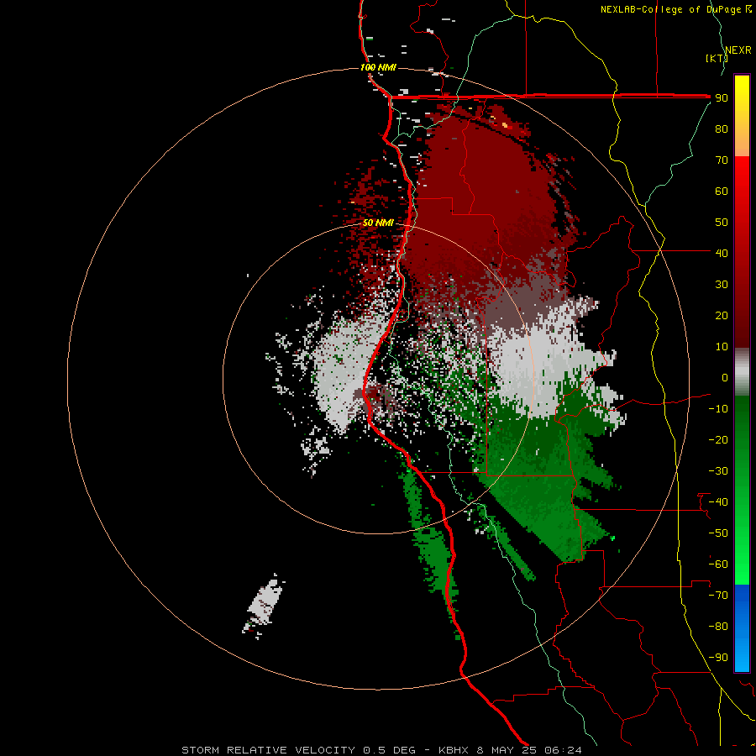The width and height of the screenshot is (756, 756).
Task: Click the "-90" value on velocity scale
Action: click(718, 658)
